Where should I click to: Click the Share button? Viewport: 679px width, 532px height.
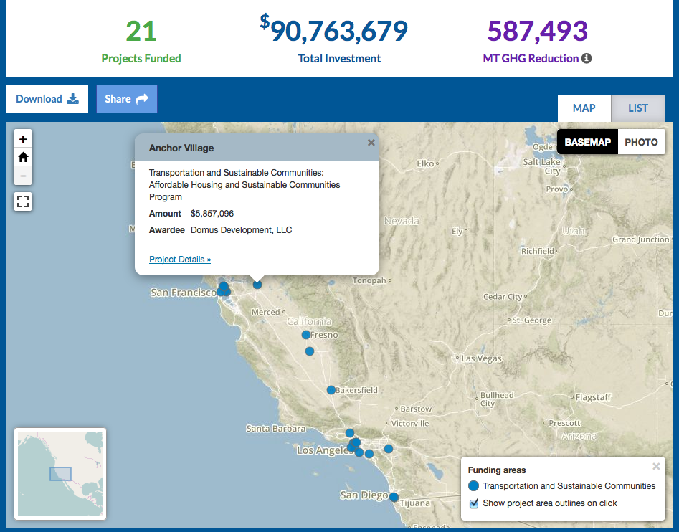126,99
